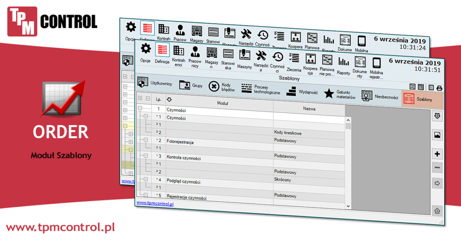Click the Lp. column header
461x241 pixels.
[159, 99]
